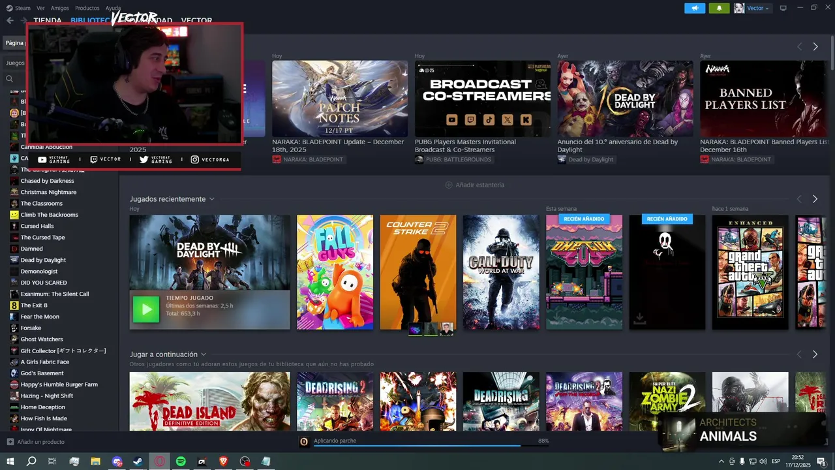835x470 pixels.
Task: Open the Amigos menu
Action: pyautogui.click(x=60, y=8)
